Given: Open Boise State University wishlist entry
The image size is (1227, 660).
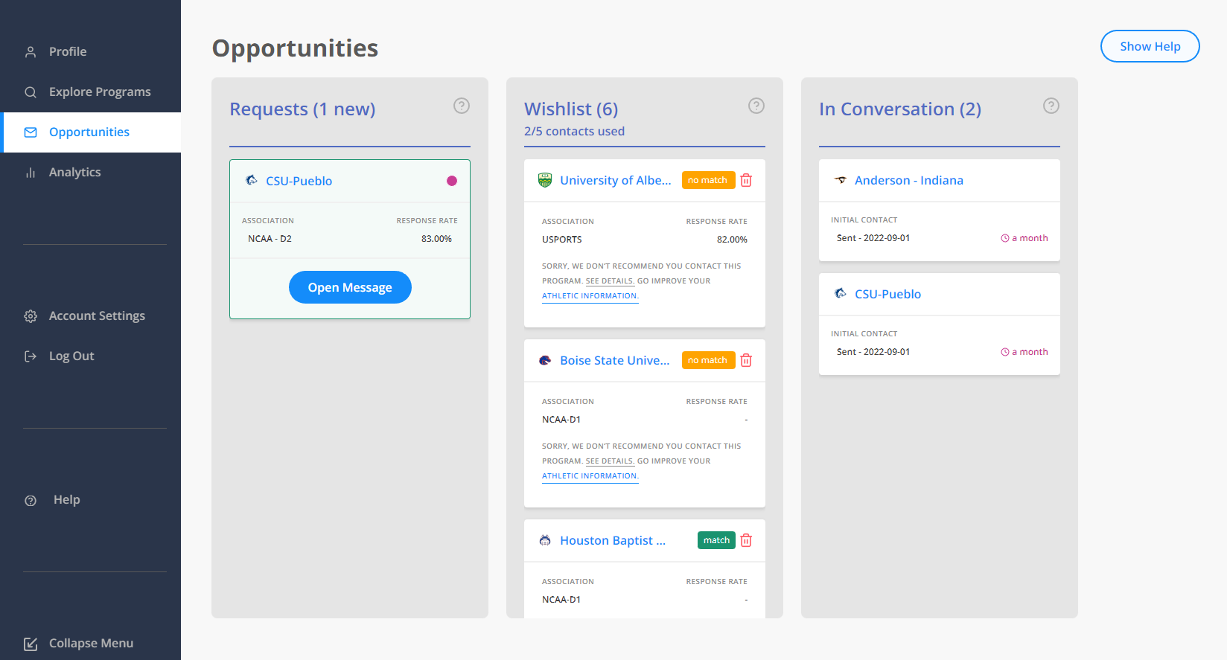Looking at the screenshot, I should pos(614,360).
